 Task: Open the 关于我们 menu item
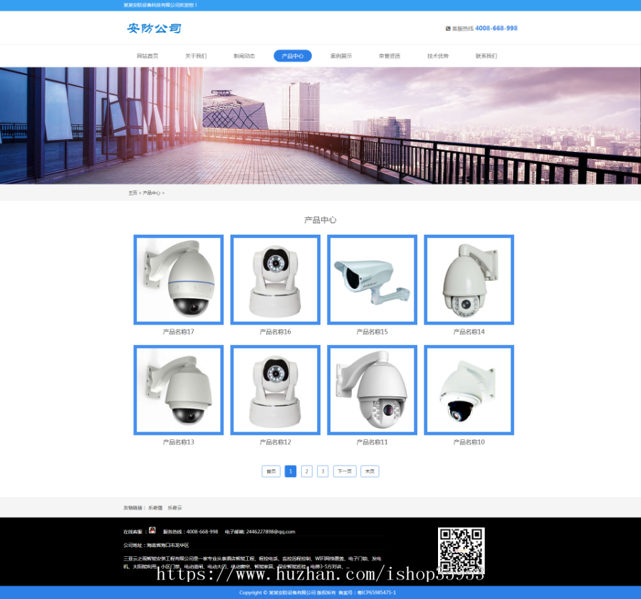(x=196, y=55)
